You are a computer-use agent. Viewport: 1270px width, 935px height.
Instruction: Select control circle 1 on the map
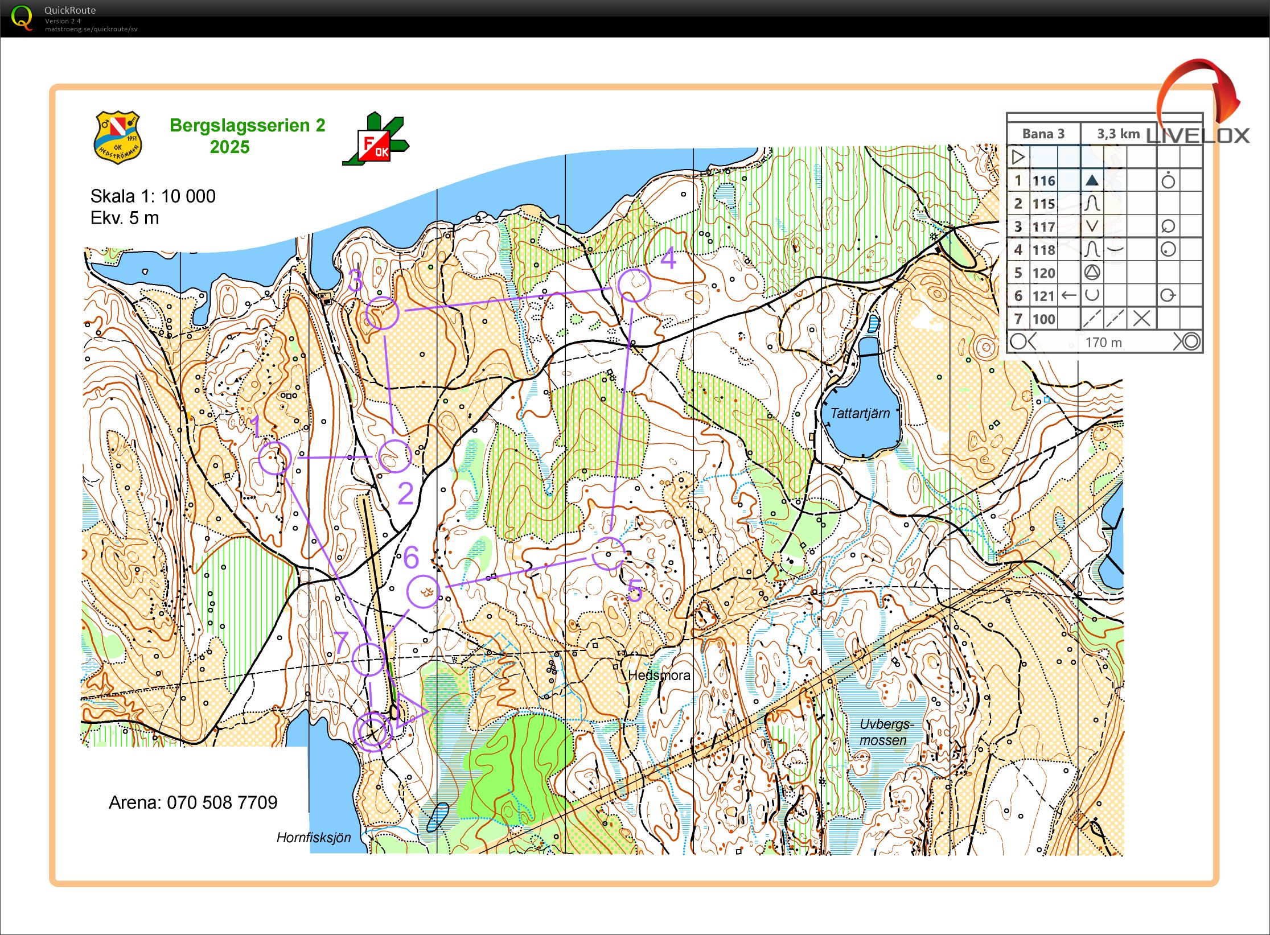tap(275, 458)
